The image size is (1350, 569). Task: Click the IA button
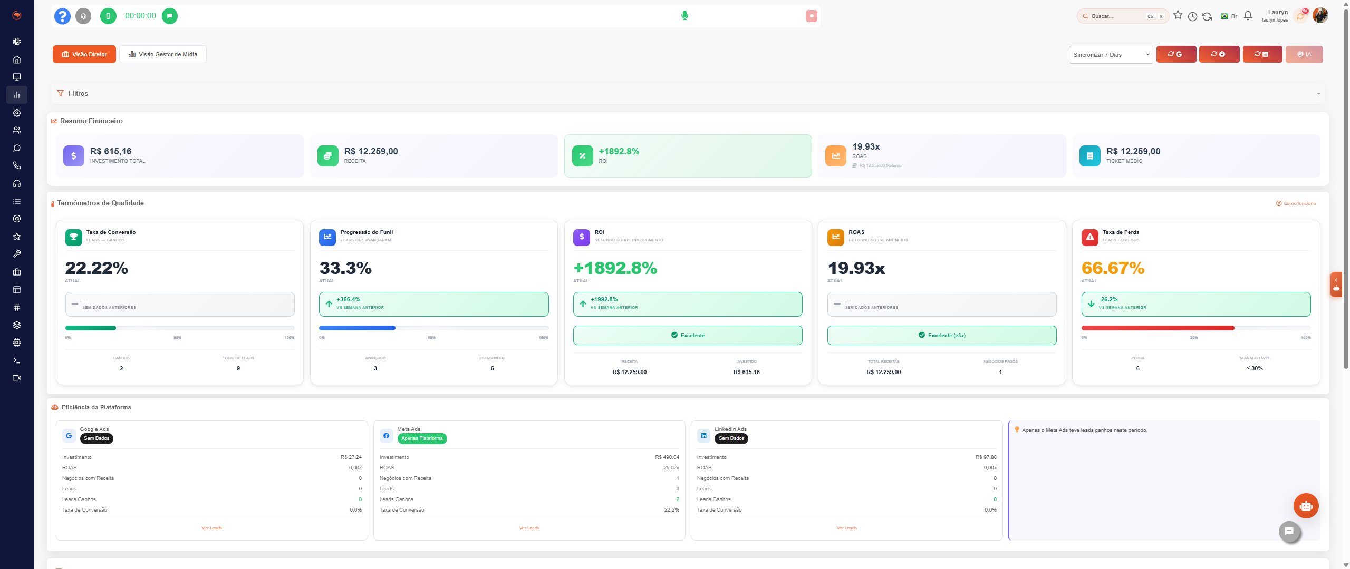pos(1304,54)
